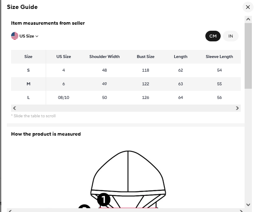Click the table horizontal scrollbar track

[x=126, y=108]
